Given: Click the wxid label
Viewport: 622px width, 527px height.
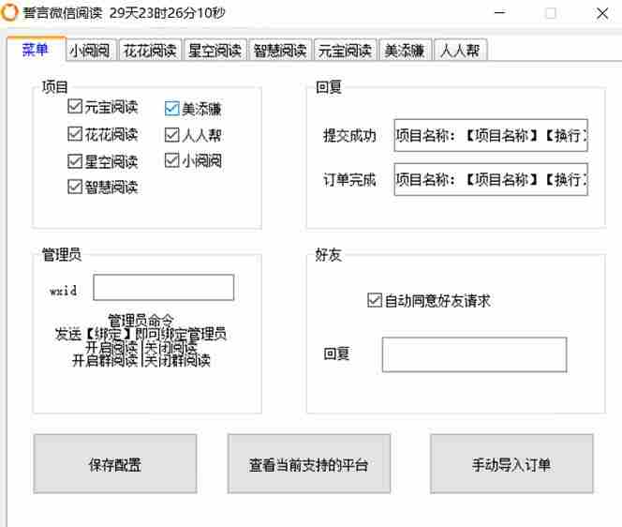Looking at the screenshot, I should click(63, 291).
